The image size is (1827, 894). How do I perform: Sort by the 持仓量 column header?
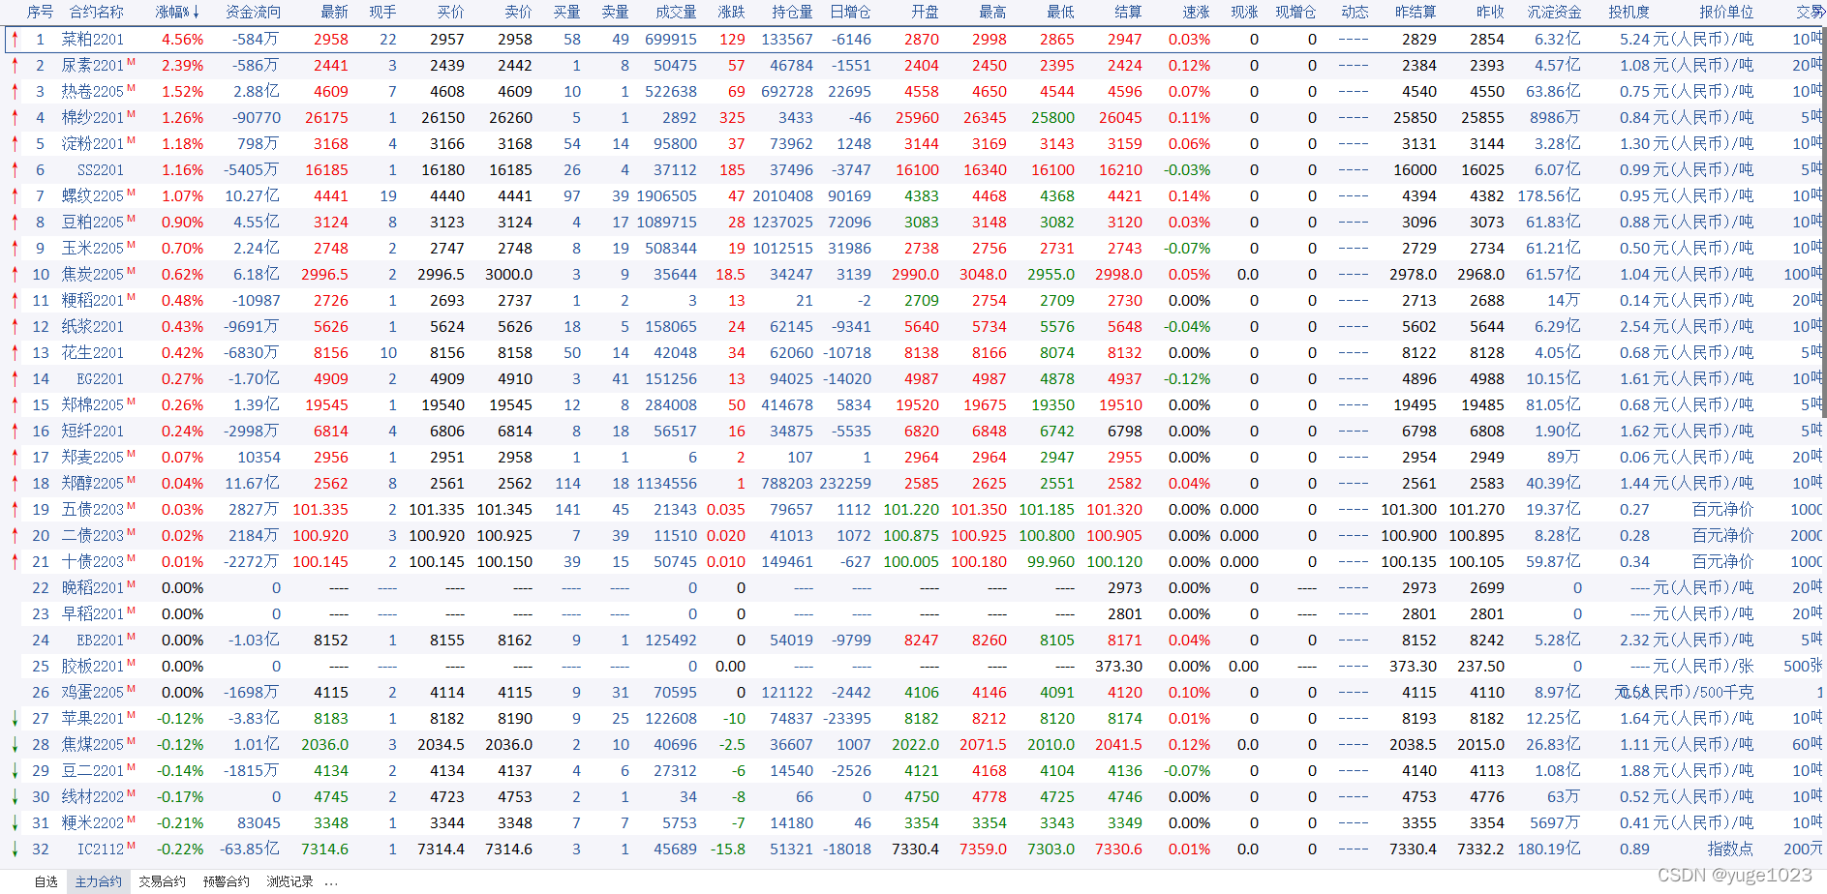tap(792, 12)
